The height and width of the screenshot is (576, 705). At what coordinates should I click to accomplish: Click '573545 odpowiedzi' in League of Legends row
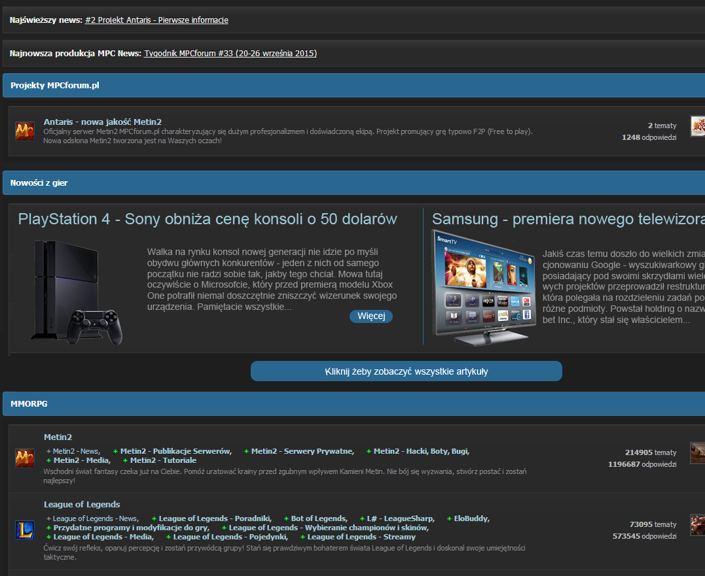644,536
